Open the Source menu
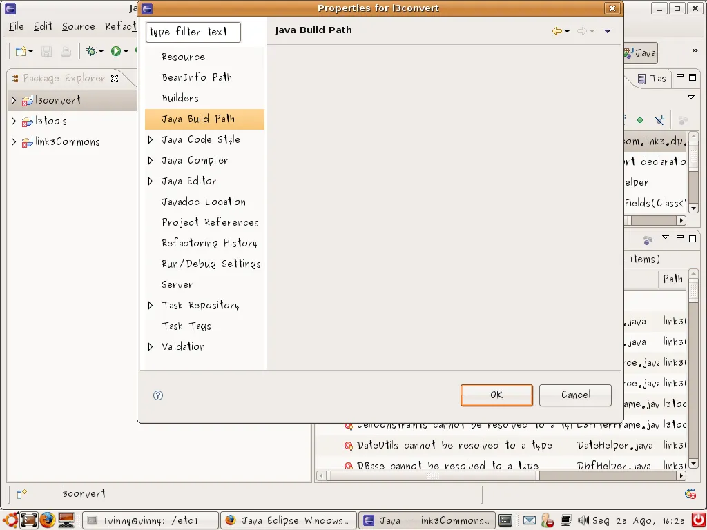The height and width of the screenshot is (530, 707). 79,27
